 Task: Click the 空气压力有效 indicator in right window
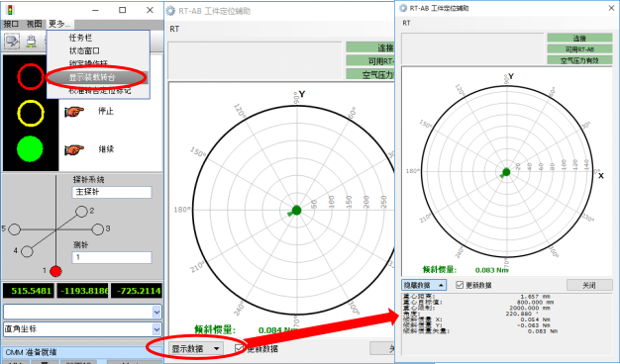pyautogui.click(x=579, y=60)
